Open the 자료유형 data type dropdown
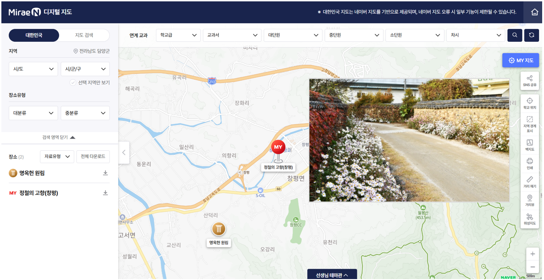 click(x=56, y=156)
